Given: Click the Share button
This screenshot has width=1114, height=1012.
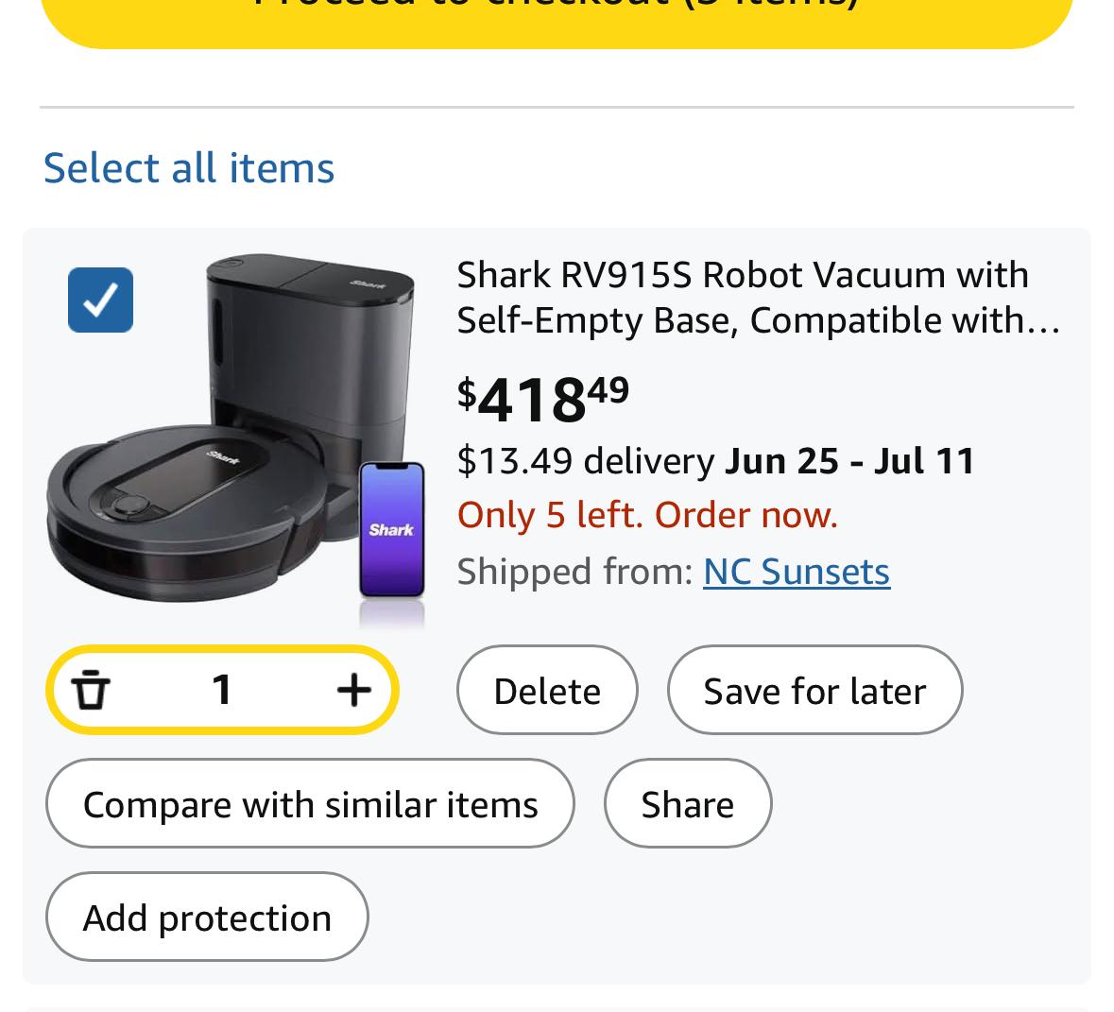Looking at the screenshot, I should pos(688,804).
